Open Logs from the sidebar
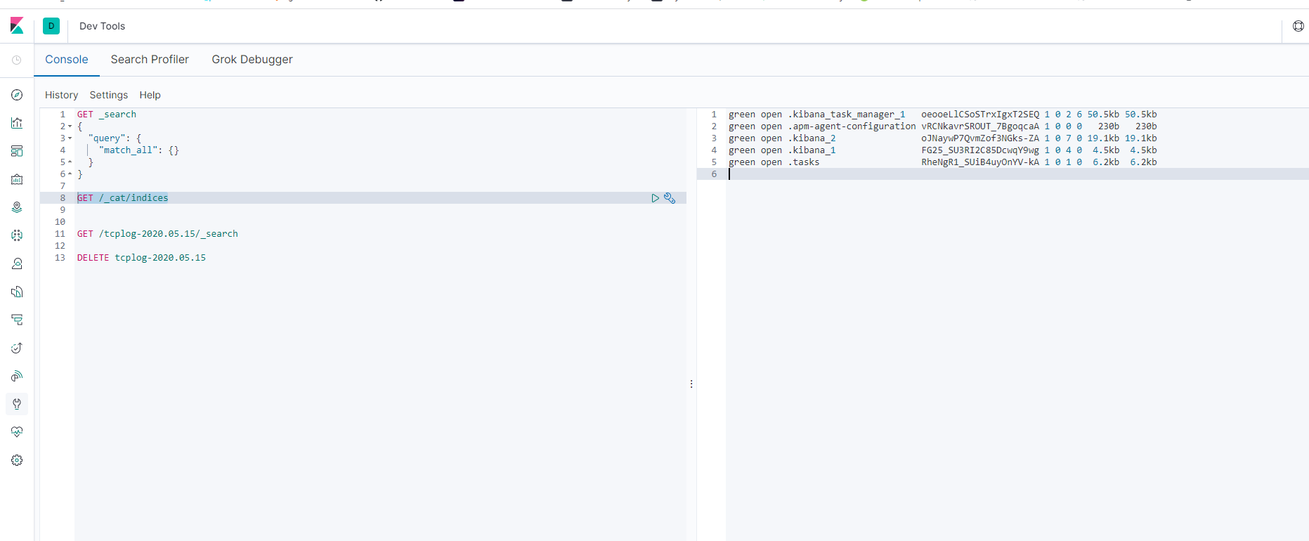 (17, 292)
